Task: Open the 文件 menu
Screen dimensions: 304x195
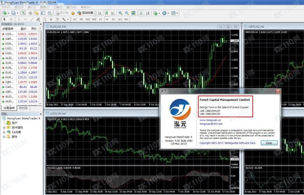Action: click(6, 7)
